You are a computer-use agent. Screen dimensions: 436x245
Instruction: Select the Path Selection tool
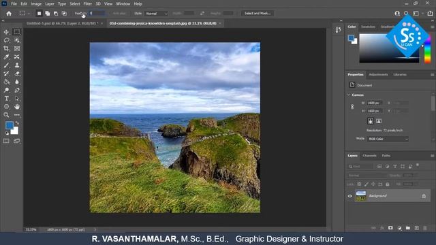[17, 98]
